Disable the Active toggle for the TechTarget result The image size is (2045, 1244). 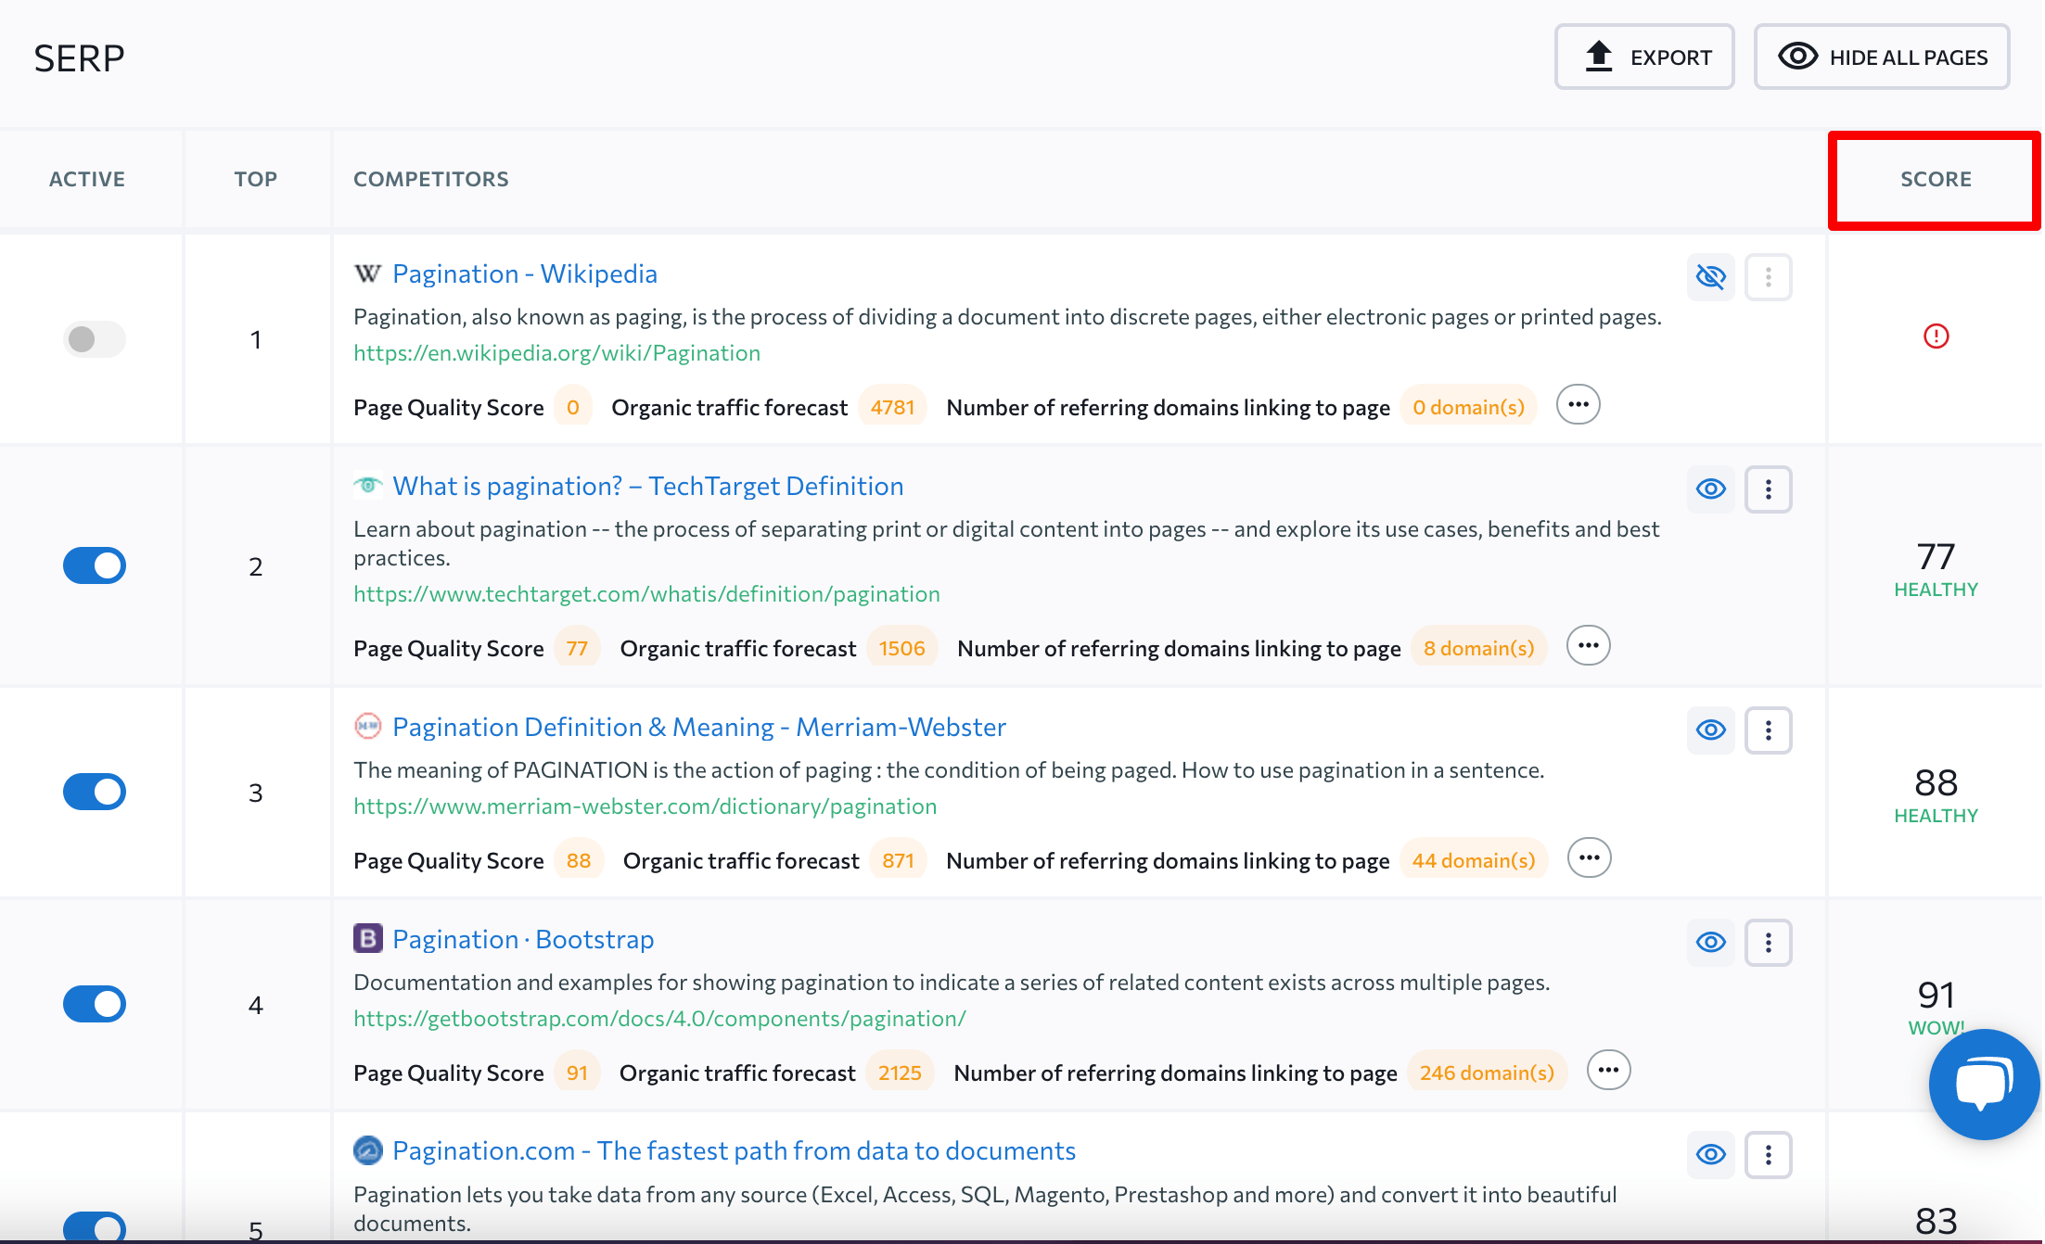94,565
